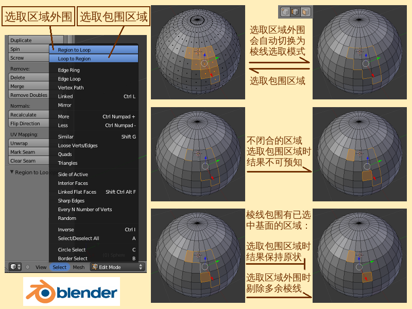412x309 pixels.
Task: Activate Border Select from the menu
Action: point(94,259)
